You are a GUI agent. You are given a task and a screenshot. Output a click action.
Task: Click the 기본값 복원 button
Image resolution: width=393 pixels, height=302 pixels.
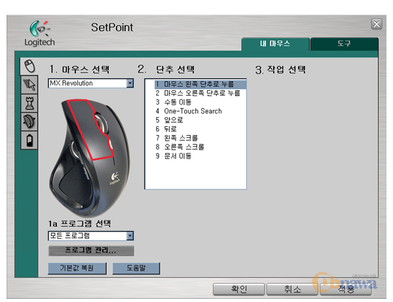click(x=77, y=268)
